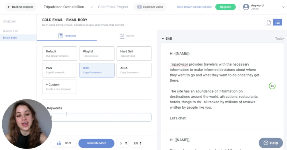Click the pencil edit icon beside project title
The width and height of the screenshot is (287, 150).
pyautogui.click(x=92, y=7)
